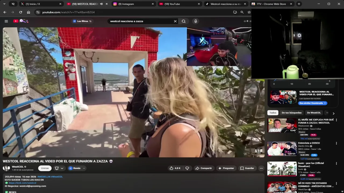Run search with the magnifier button
The height and width of the screenshot is (193, 344).
pos(184,21)
